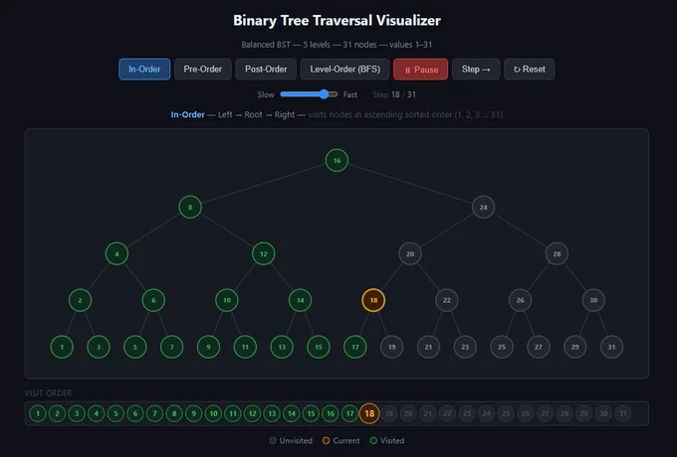
Task: Click tree node 4
Action: click(x=116, y=253)
